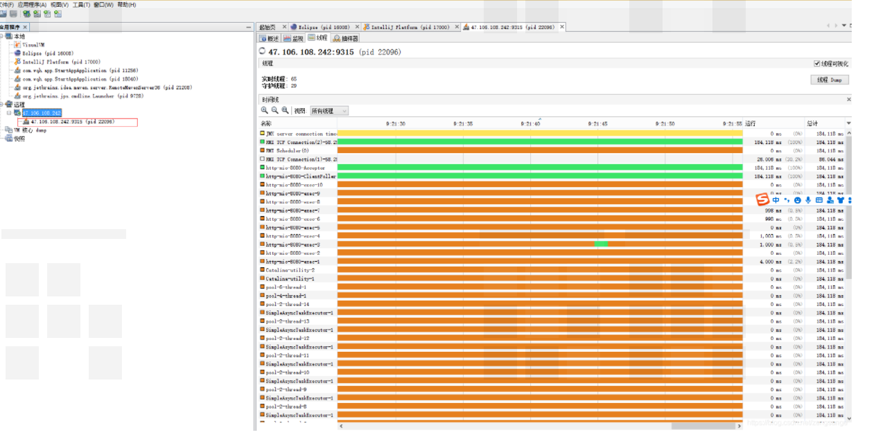Image resolution: width=876 pixels, height=437 pixels.
Task: Click the sixth main toolbar icon
Action: (x=58, y=13)
